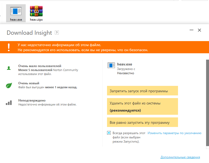The image size is (209, 163).
Task: Click the heav.exe file icon
Action: pos(16,11)
